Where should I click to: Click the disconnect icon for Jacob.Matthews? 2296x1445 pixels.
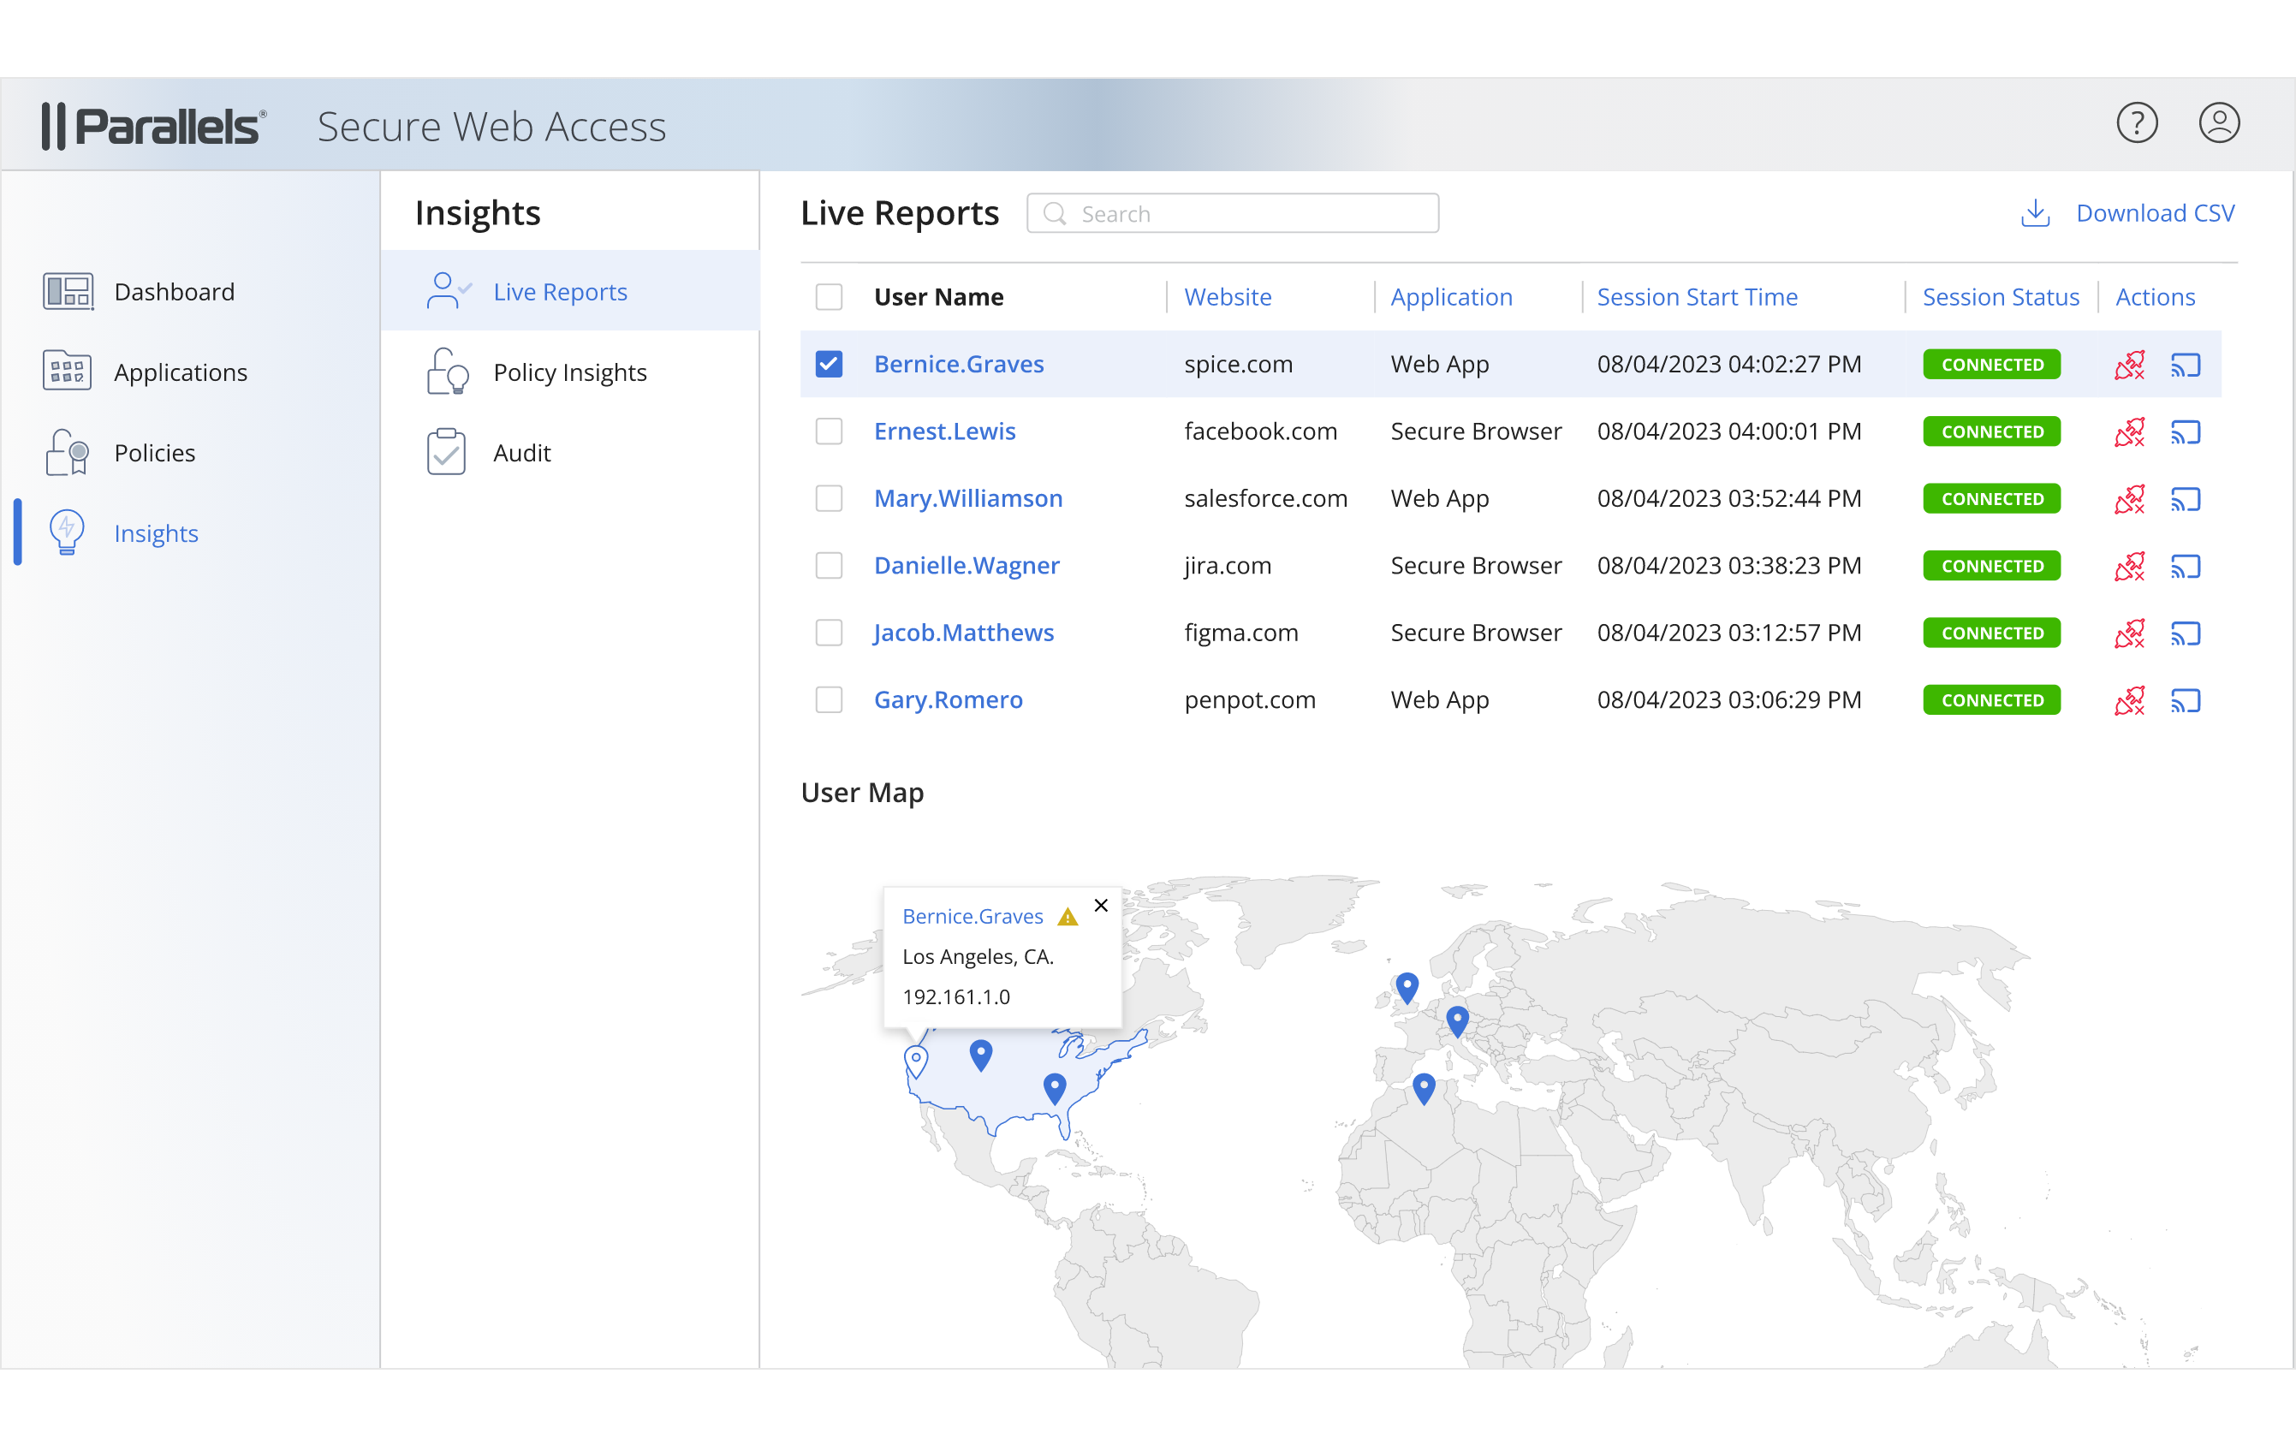[2130, 631]
